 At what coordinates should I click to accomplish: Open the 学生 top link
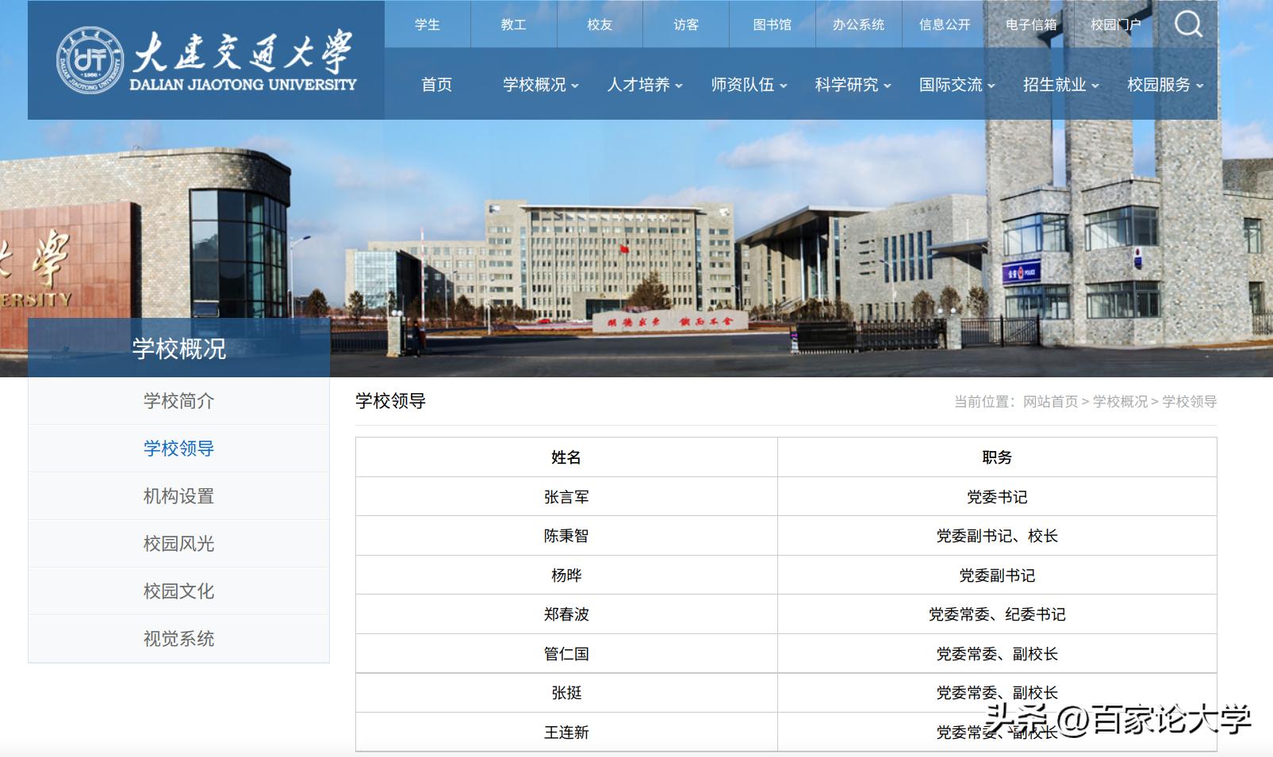coord(428,25)
